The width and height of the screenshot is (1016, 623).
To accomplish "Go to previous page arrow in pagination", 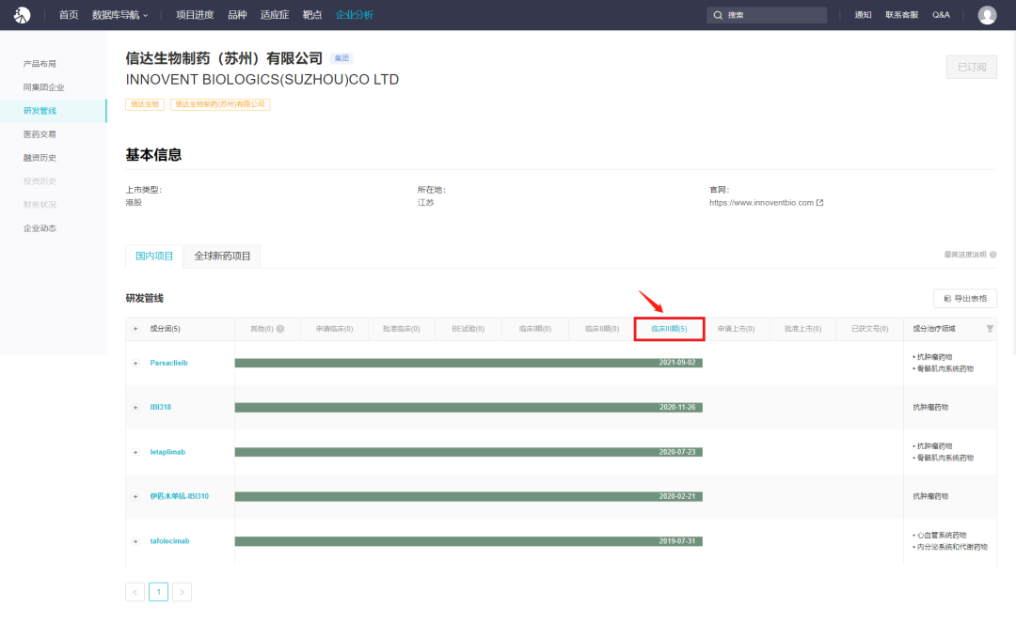I will (x=135, y=592).
